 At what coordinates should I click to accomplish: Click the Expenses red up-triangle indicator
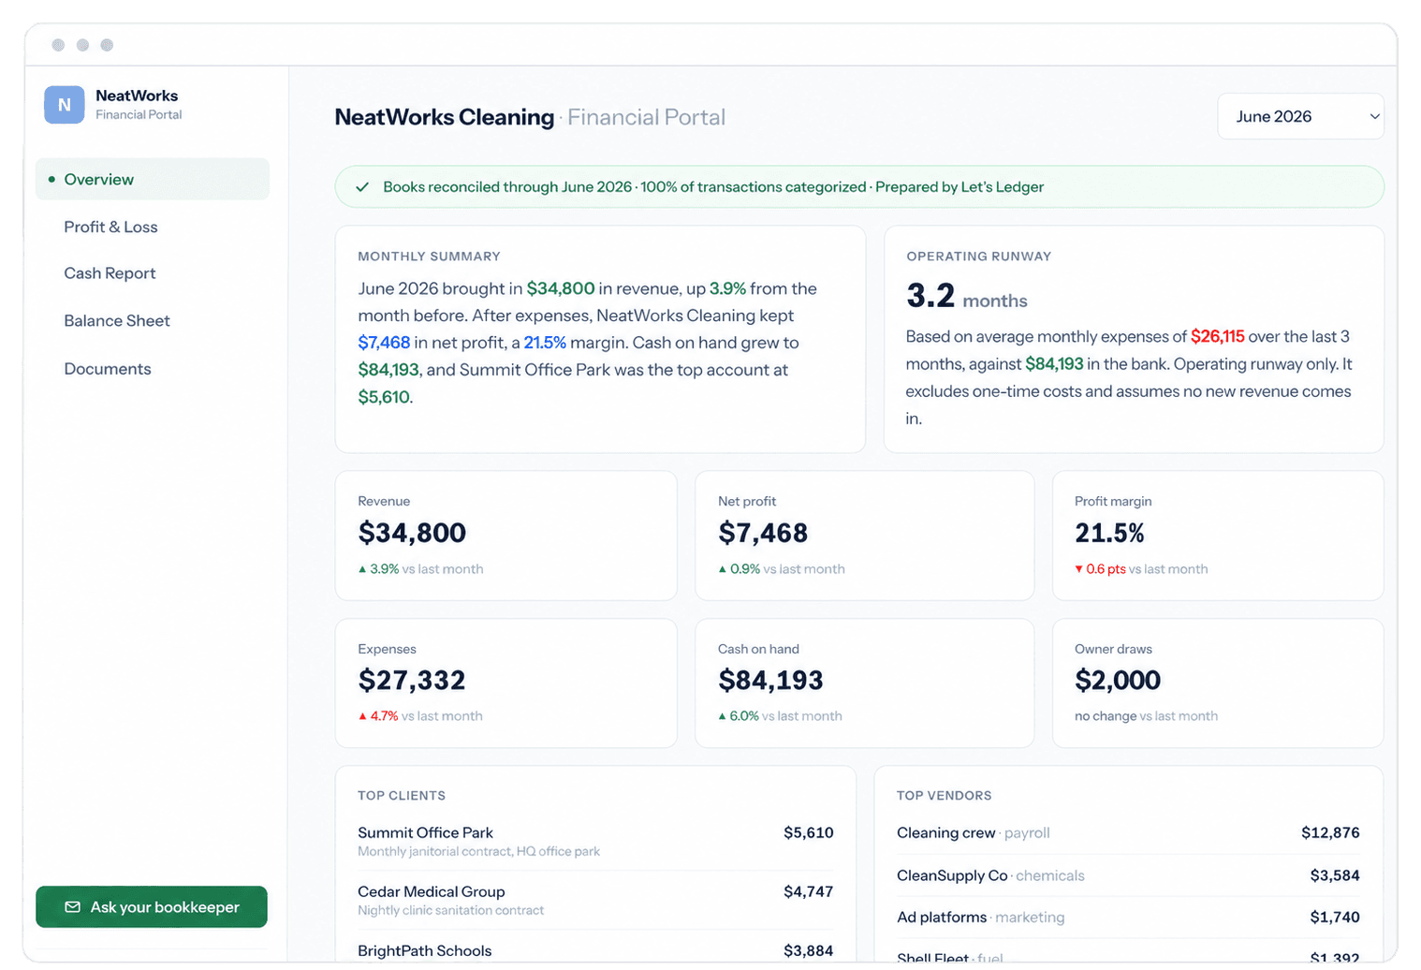pos(362,716)
